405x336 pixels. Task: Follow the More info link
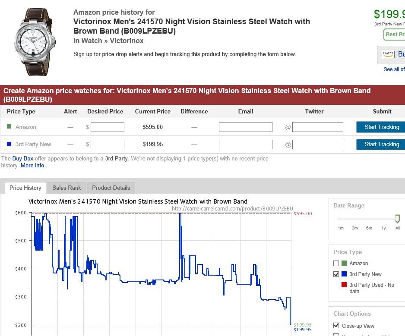click(32, 165)
